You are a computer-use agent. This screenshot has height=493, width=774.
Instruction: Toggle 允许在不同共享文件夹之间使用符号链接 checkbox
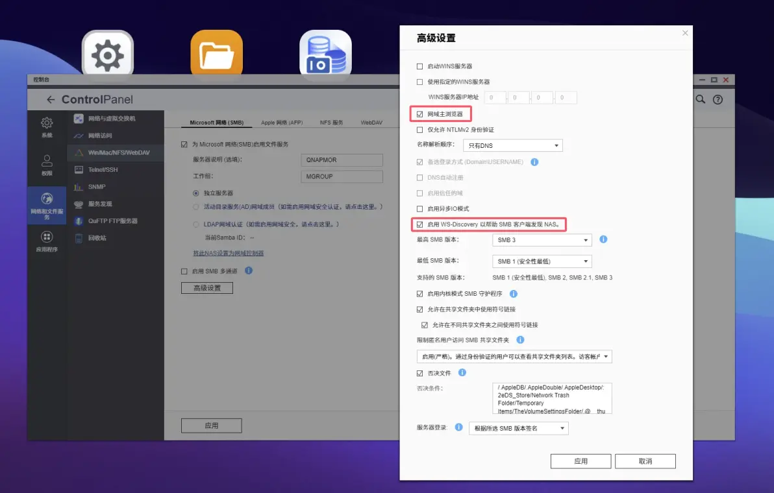[x=425, y=325]
